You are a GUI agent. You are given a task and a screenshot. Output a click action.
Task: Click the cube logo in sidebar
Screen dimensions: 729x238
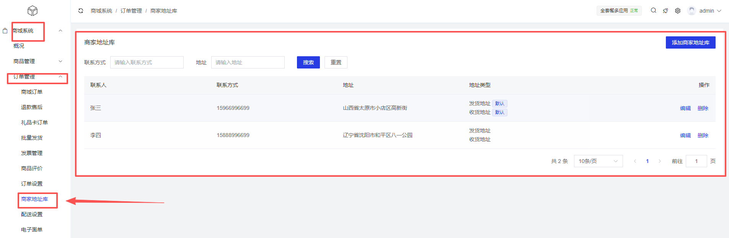point(33,11)
